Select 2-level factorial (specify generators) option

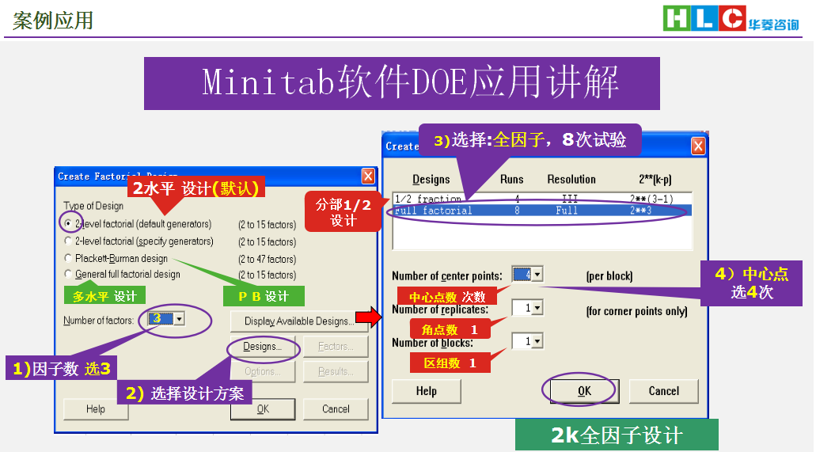pyautogui.click(x=69, y=241)
